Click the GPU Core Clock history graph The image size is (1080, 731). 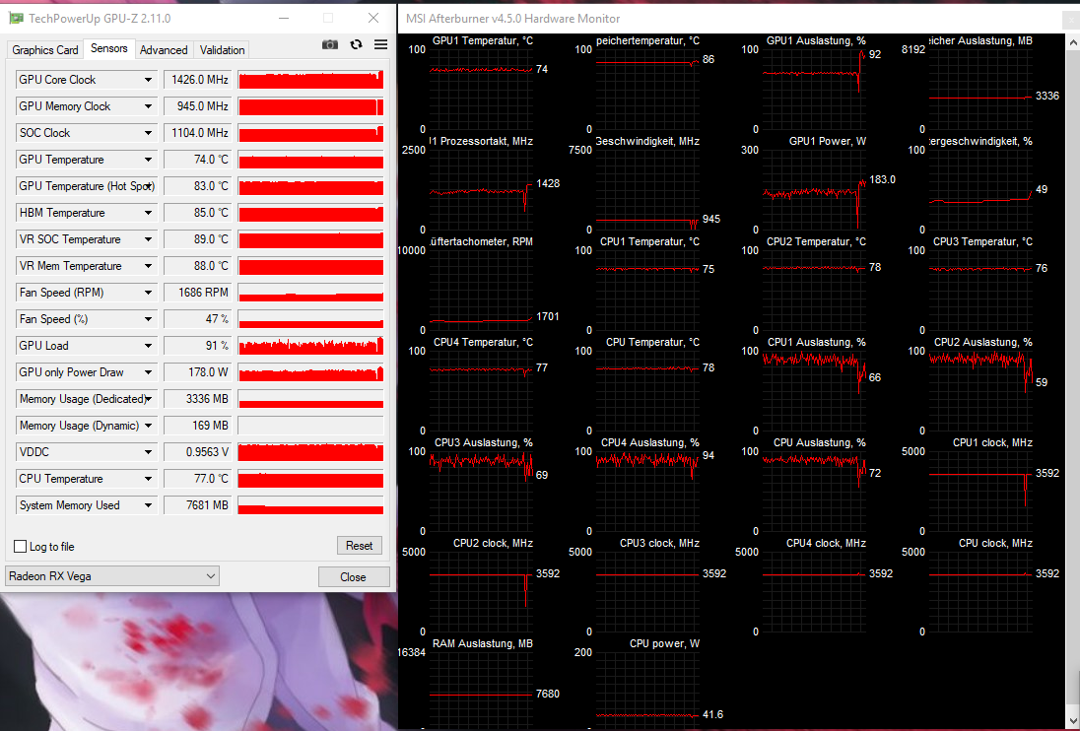tap(310, 80)
